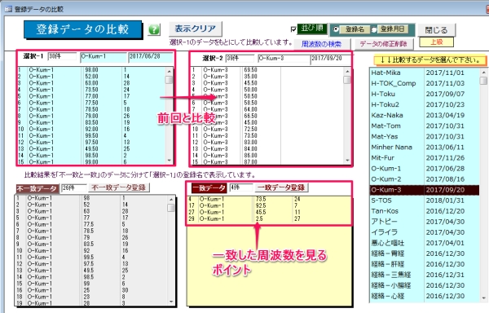
Task: Click the yellow 上級 button
Action: [x=437, y=42]
